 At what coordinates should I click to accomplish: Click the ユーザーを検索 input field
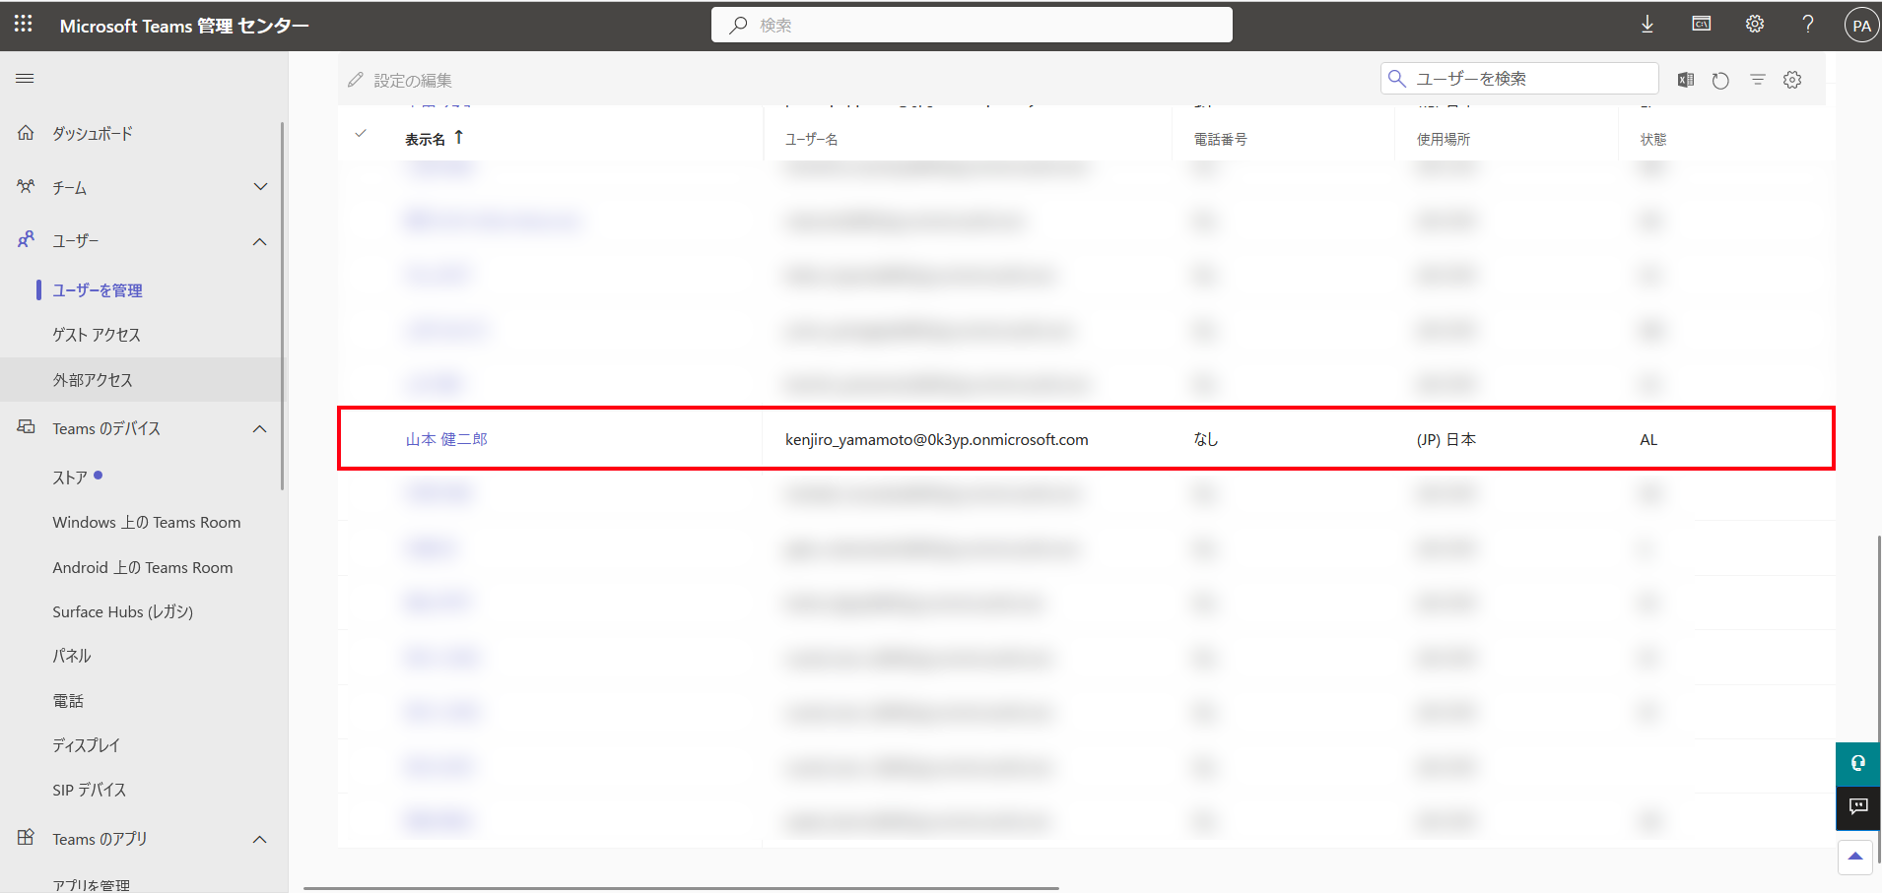click(x=1519, y=79)
